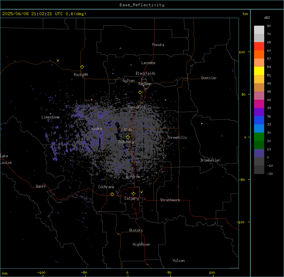The width and height of the screenshot is (284, 277).
Task: Click the -50 tick label on bottom axis
Action: (84, 272)
